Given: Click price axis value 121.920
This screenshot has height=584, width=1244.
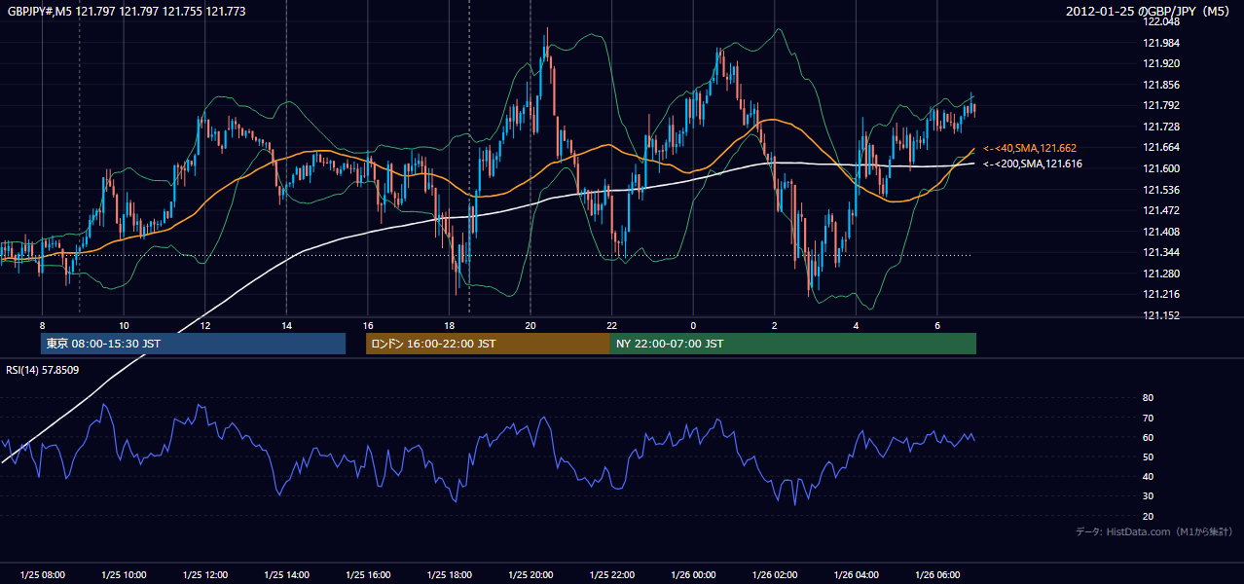Looking at the screenshot, I should coord(1161,64).
